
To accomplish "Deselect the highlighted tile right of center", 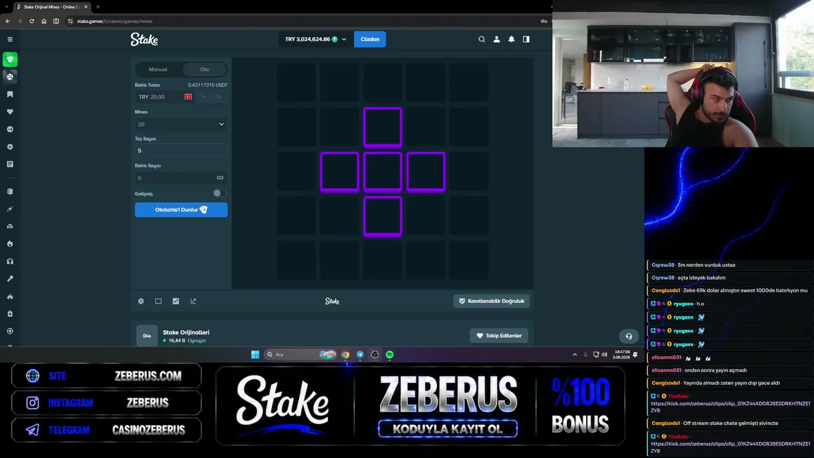I will coord(425,172).
